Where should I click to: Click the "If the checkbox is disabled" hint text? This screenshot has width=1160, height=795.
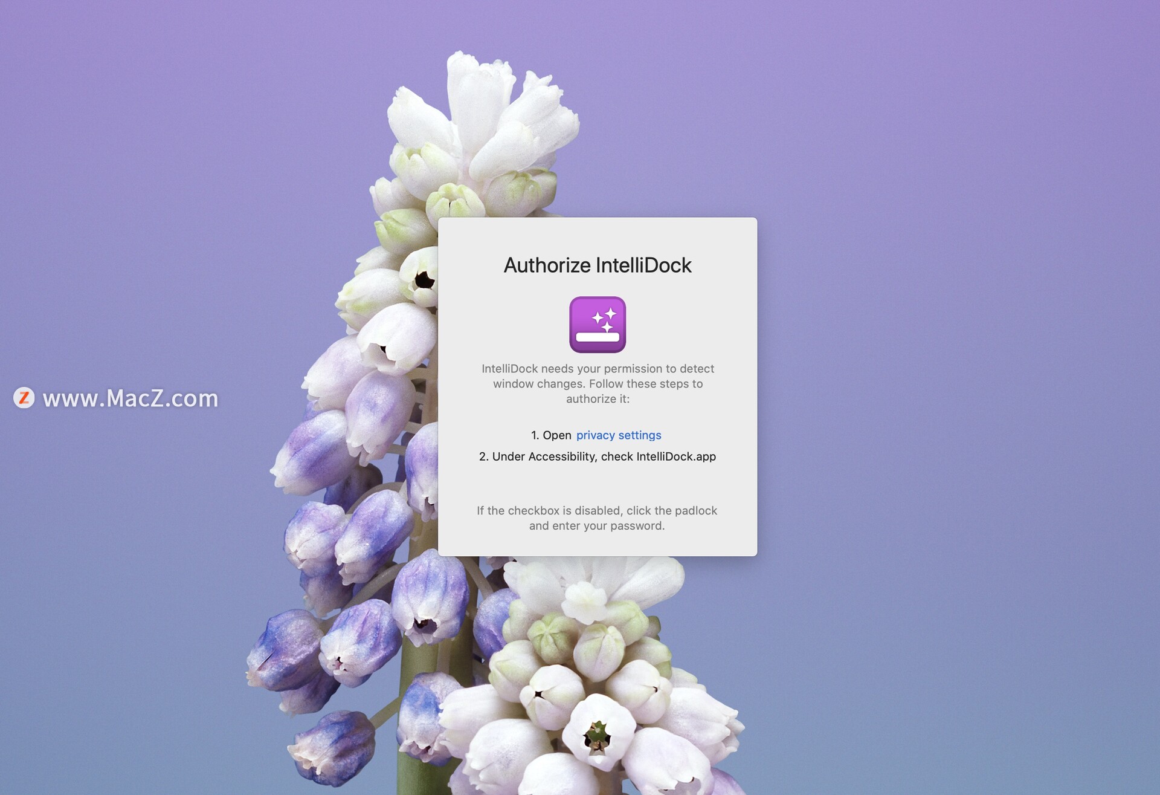coord(597,518)
